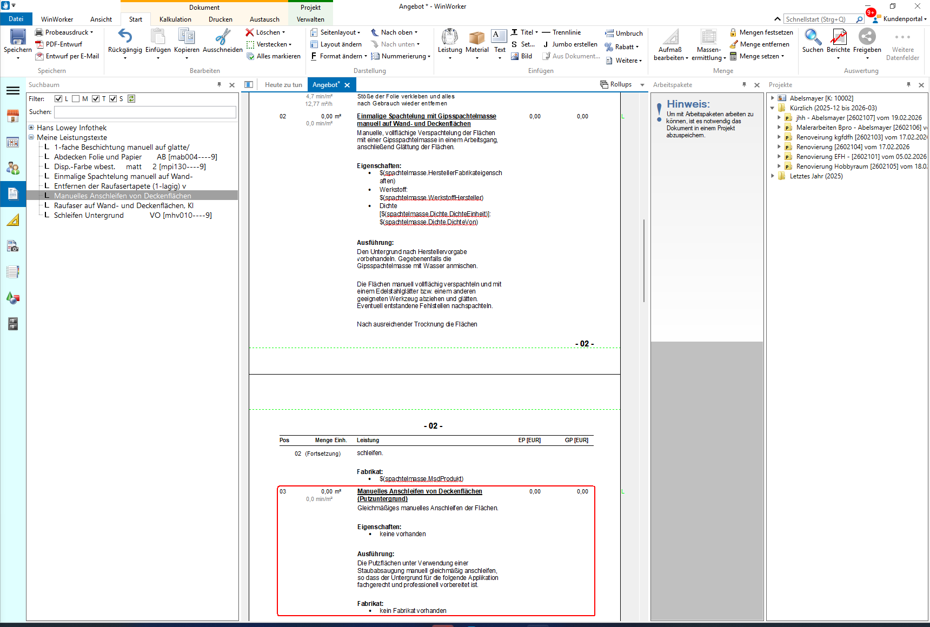Click the Rückgängig undo arrow icon
930x627 pixels.
[125, 37]
